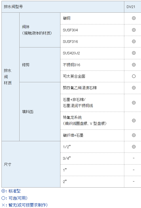Select the DV21 column header
Viewport: 141px width, 208px height.
[x=132, y=7]
